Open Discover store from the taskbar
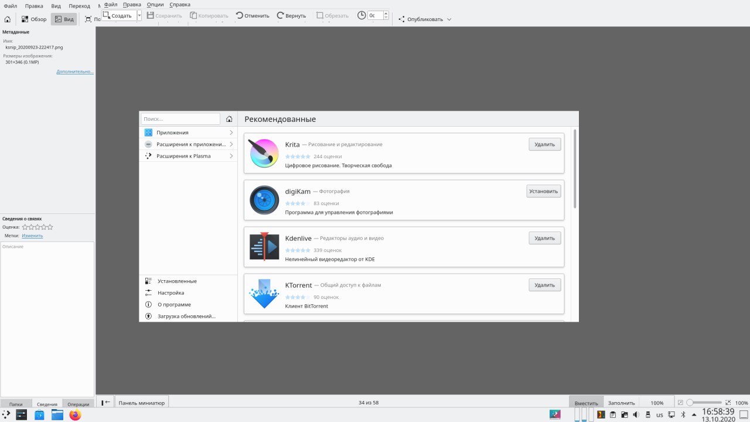This screenshot has width=750, height=422. 39,415
